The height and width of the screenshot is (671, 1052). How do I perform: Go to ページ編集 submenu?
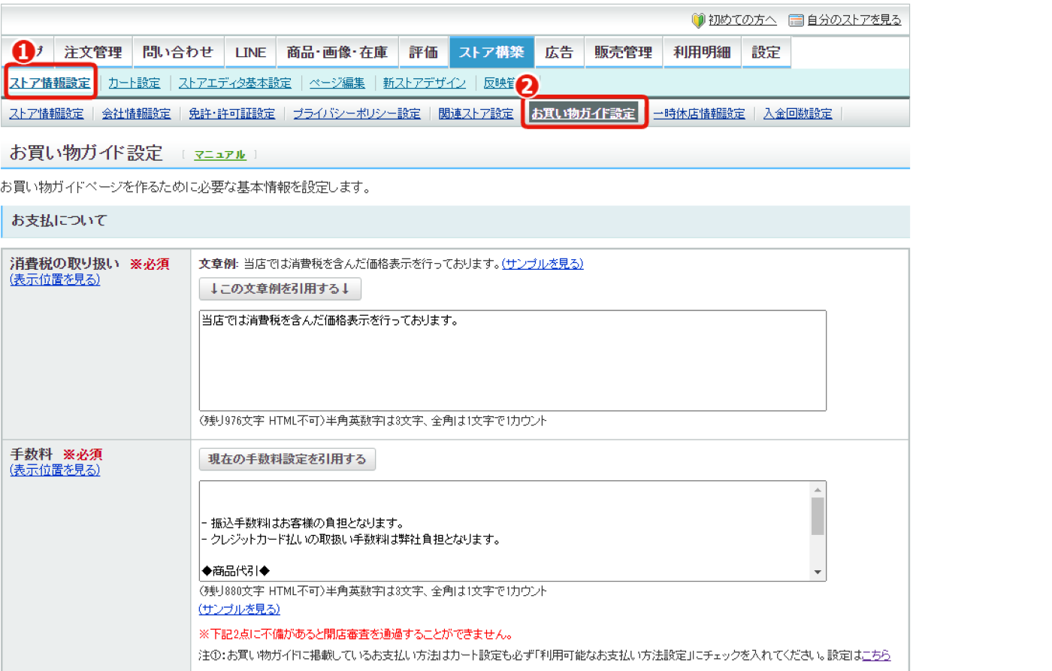[x=337, y=83]
